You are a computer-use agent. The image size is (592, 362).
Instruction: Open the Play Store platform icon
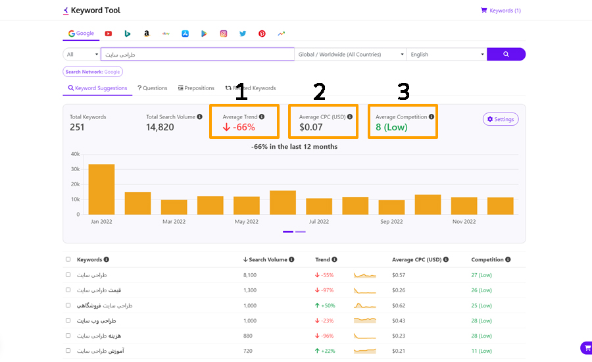[205, 34]
